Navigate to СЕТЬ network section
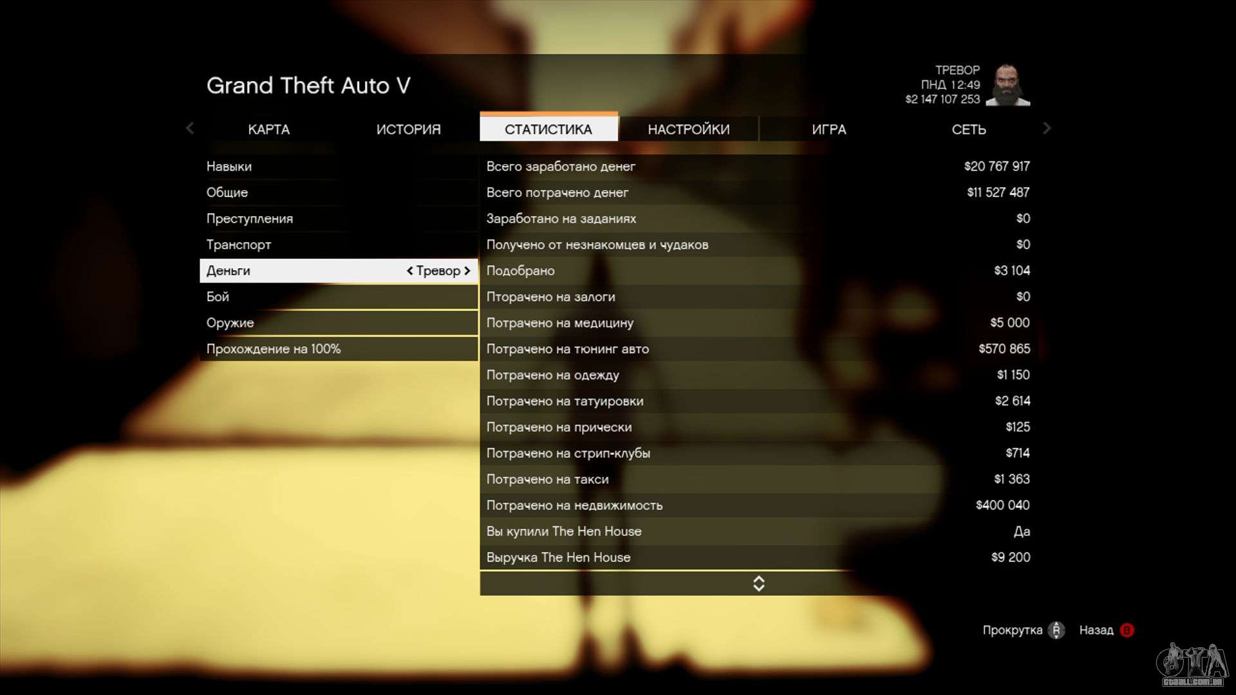Viewport: 1236px width, 695px height. point(969,129)
